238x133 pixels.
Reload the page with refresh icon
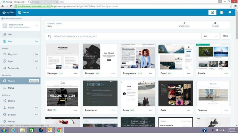11,6
